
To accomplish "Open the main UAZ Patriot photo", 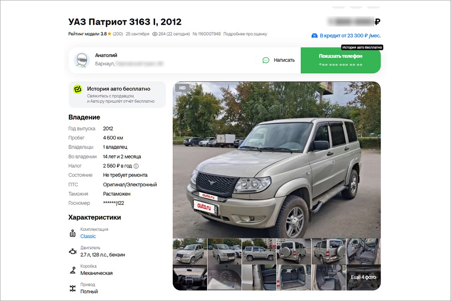I will (x=277, y=160).
